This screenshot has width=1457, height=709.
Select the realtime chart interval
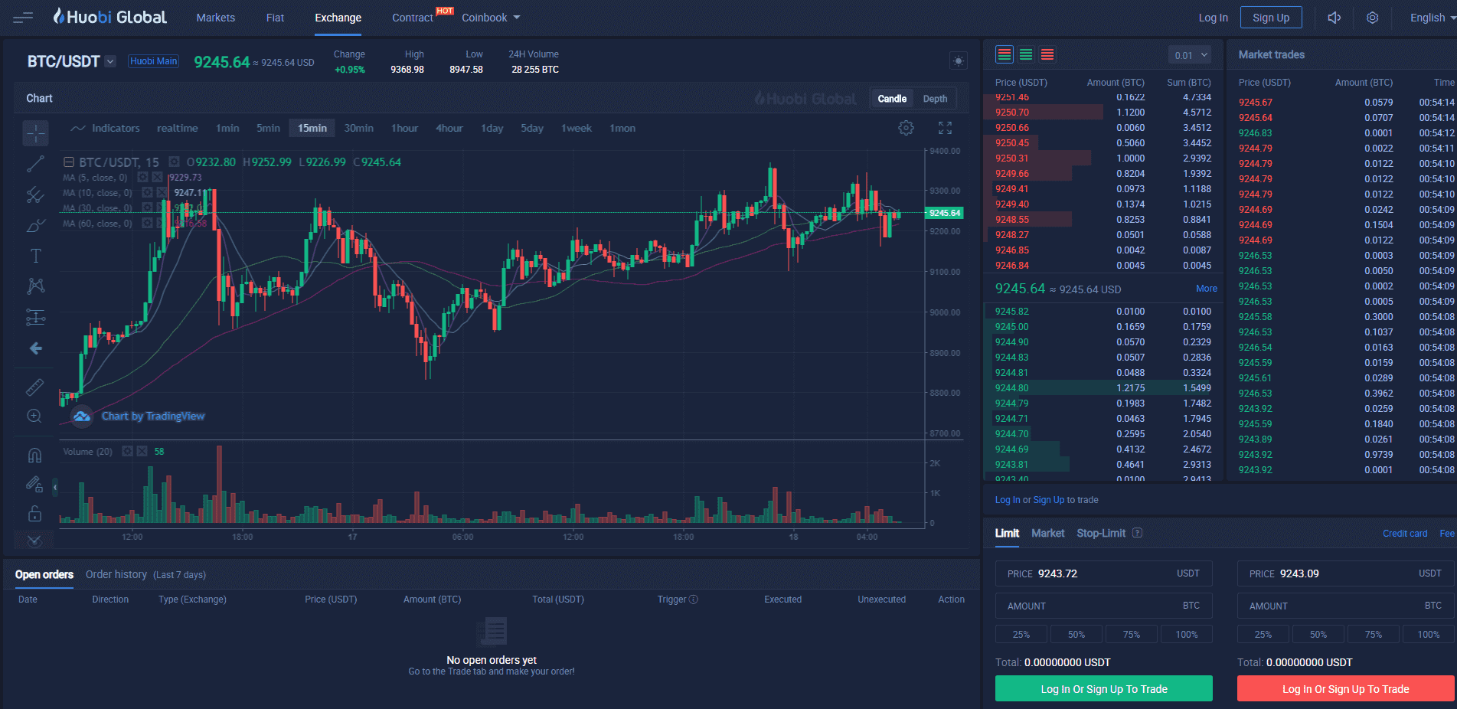point(178,128)
